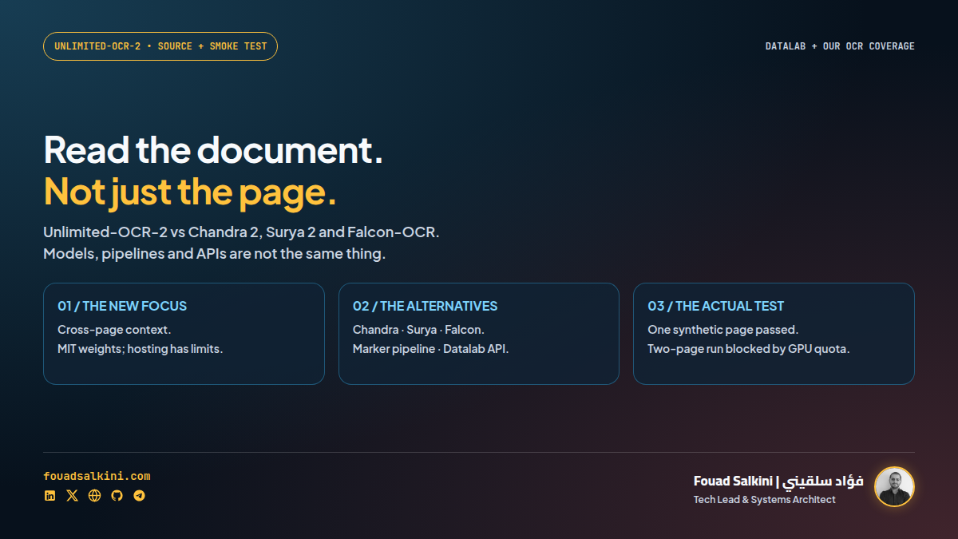Click the Fouad Salkini profile photo
958x539 pixels.
[x=894, y=487]
